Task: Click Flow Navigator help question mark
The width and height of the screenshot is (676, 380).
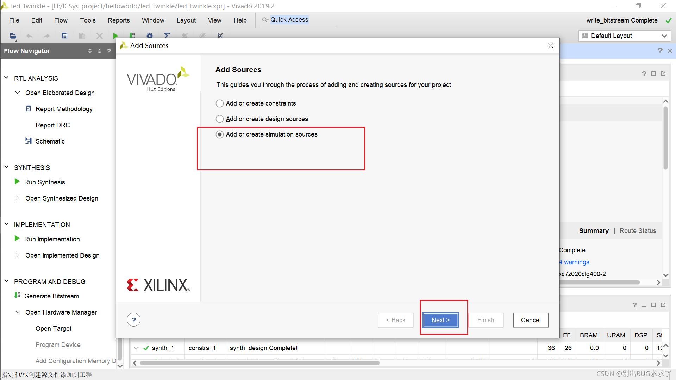Action: 109,51
